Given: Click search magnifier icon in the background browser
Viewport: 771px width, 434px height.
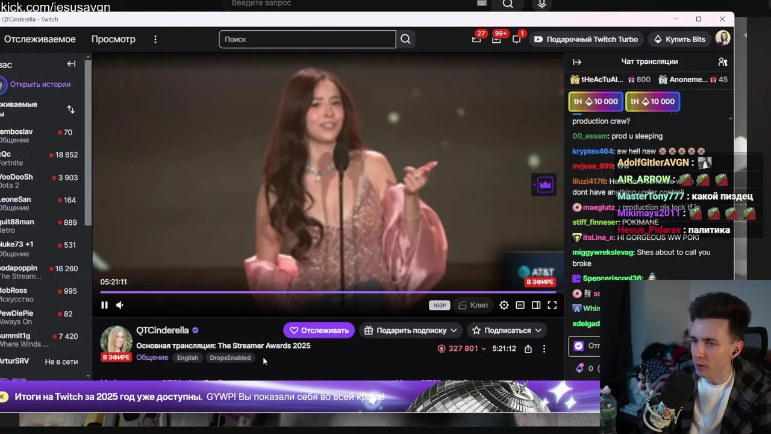Looking at the screenshot, I should (x=508, y=4).
